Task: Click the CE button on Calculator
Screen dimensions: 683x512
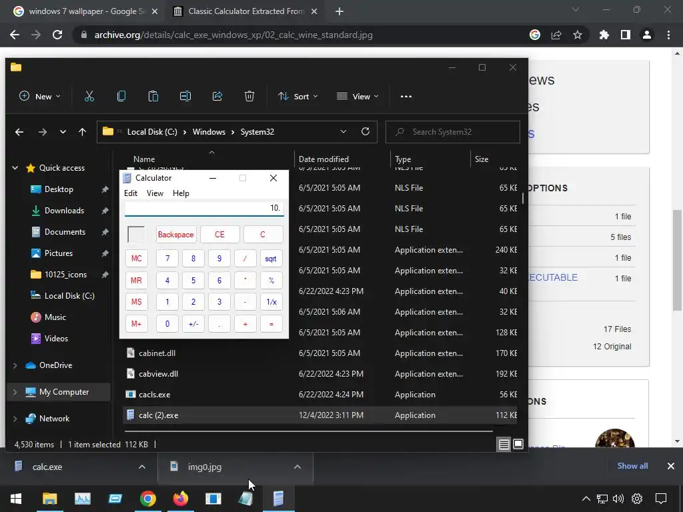Action: [219, 235]
